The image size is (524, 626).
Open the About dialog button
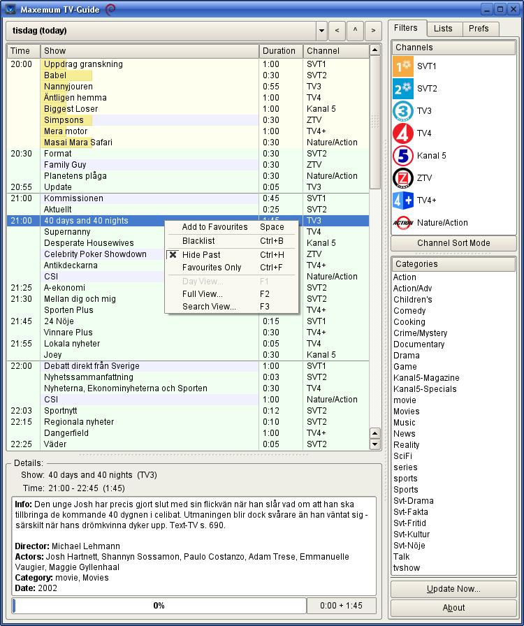453,608
